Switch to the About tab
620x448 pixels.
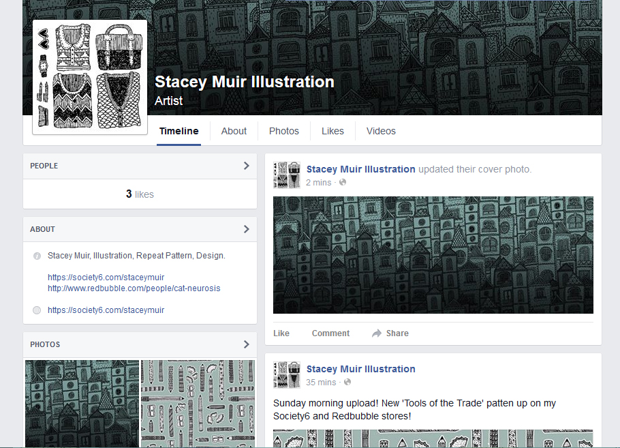click(x=234, y=131)
